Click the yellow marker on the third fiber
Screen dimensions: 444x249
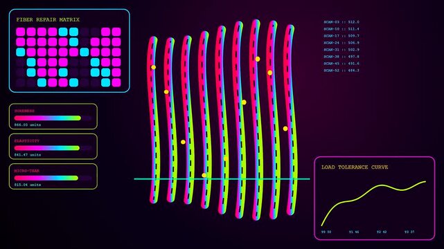pyautogui.click(x=183, y=142)
